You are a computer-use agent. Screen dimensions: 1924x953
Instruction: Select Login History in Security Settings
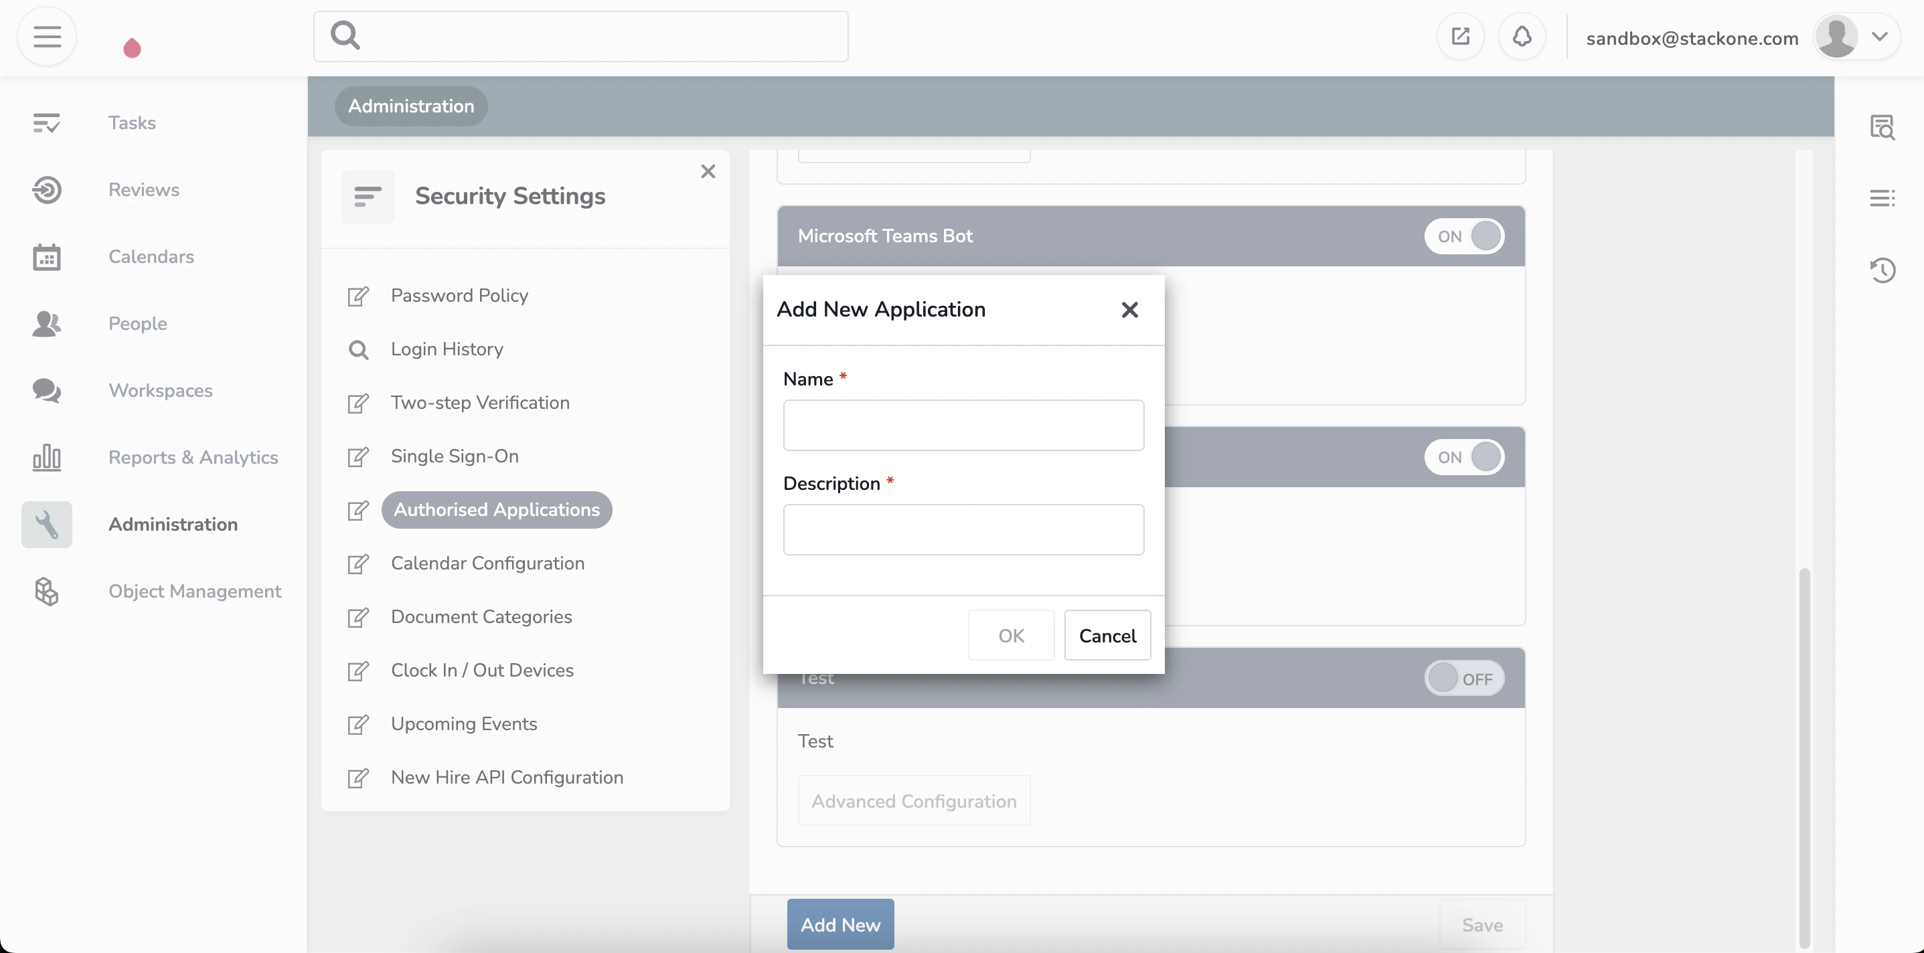[447, 348]
